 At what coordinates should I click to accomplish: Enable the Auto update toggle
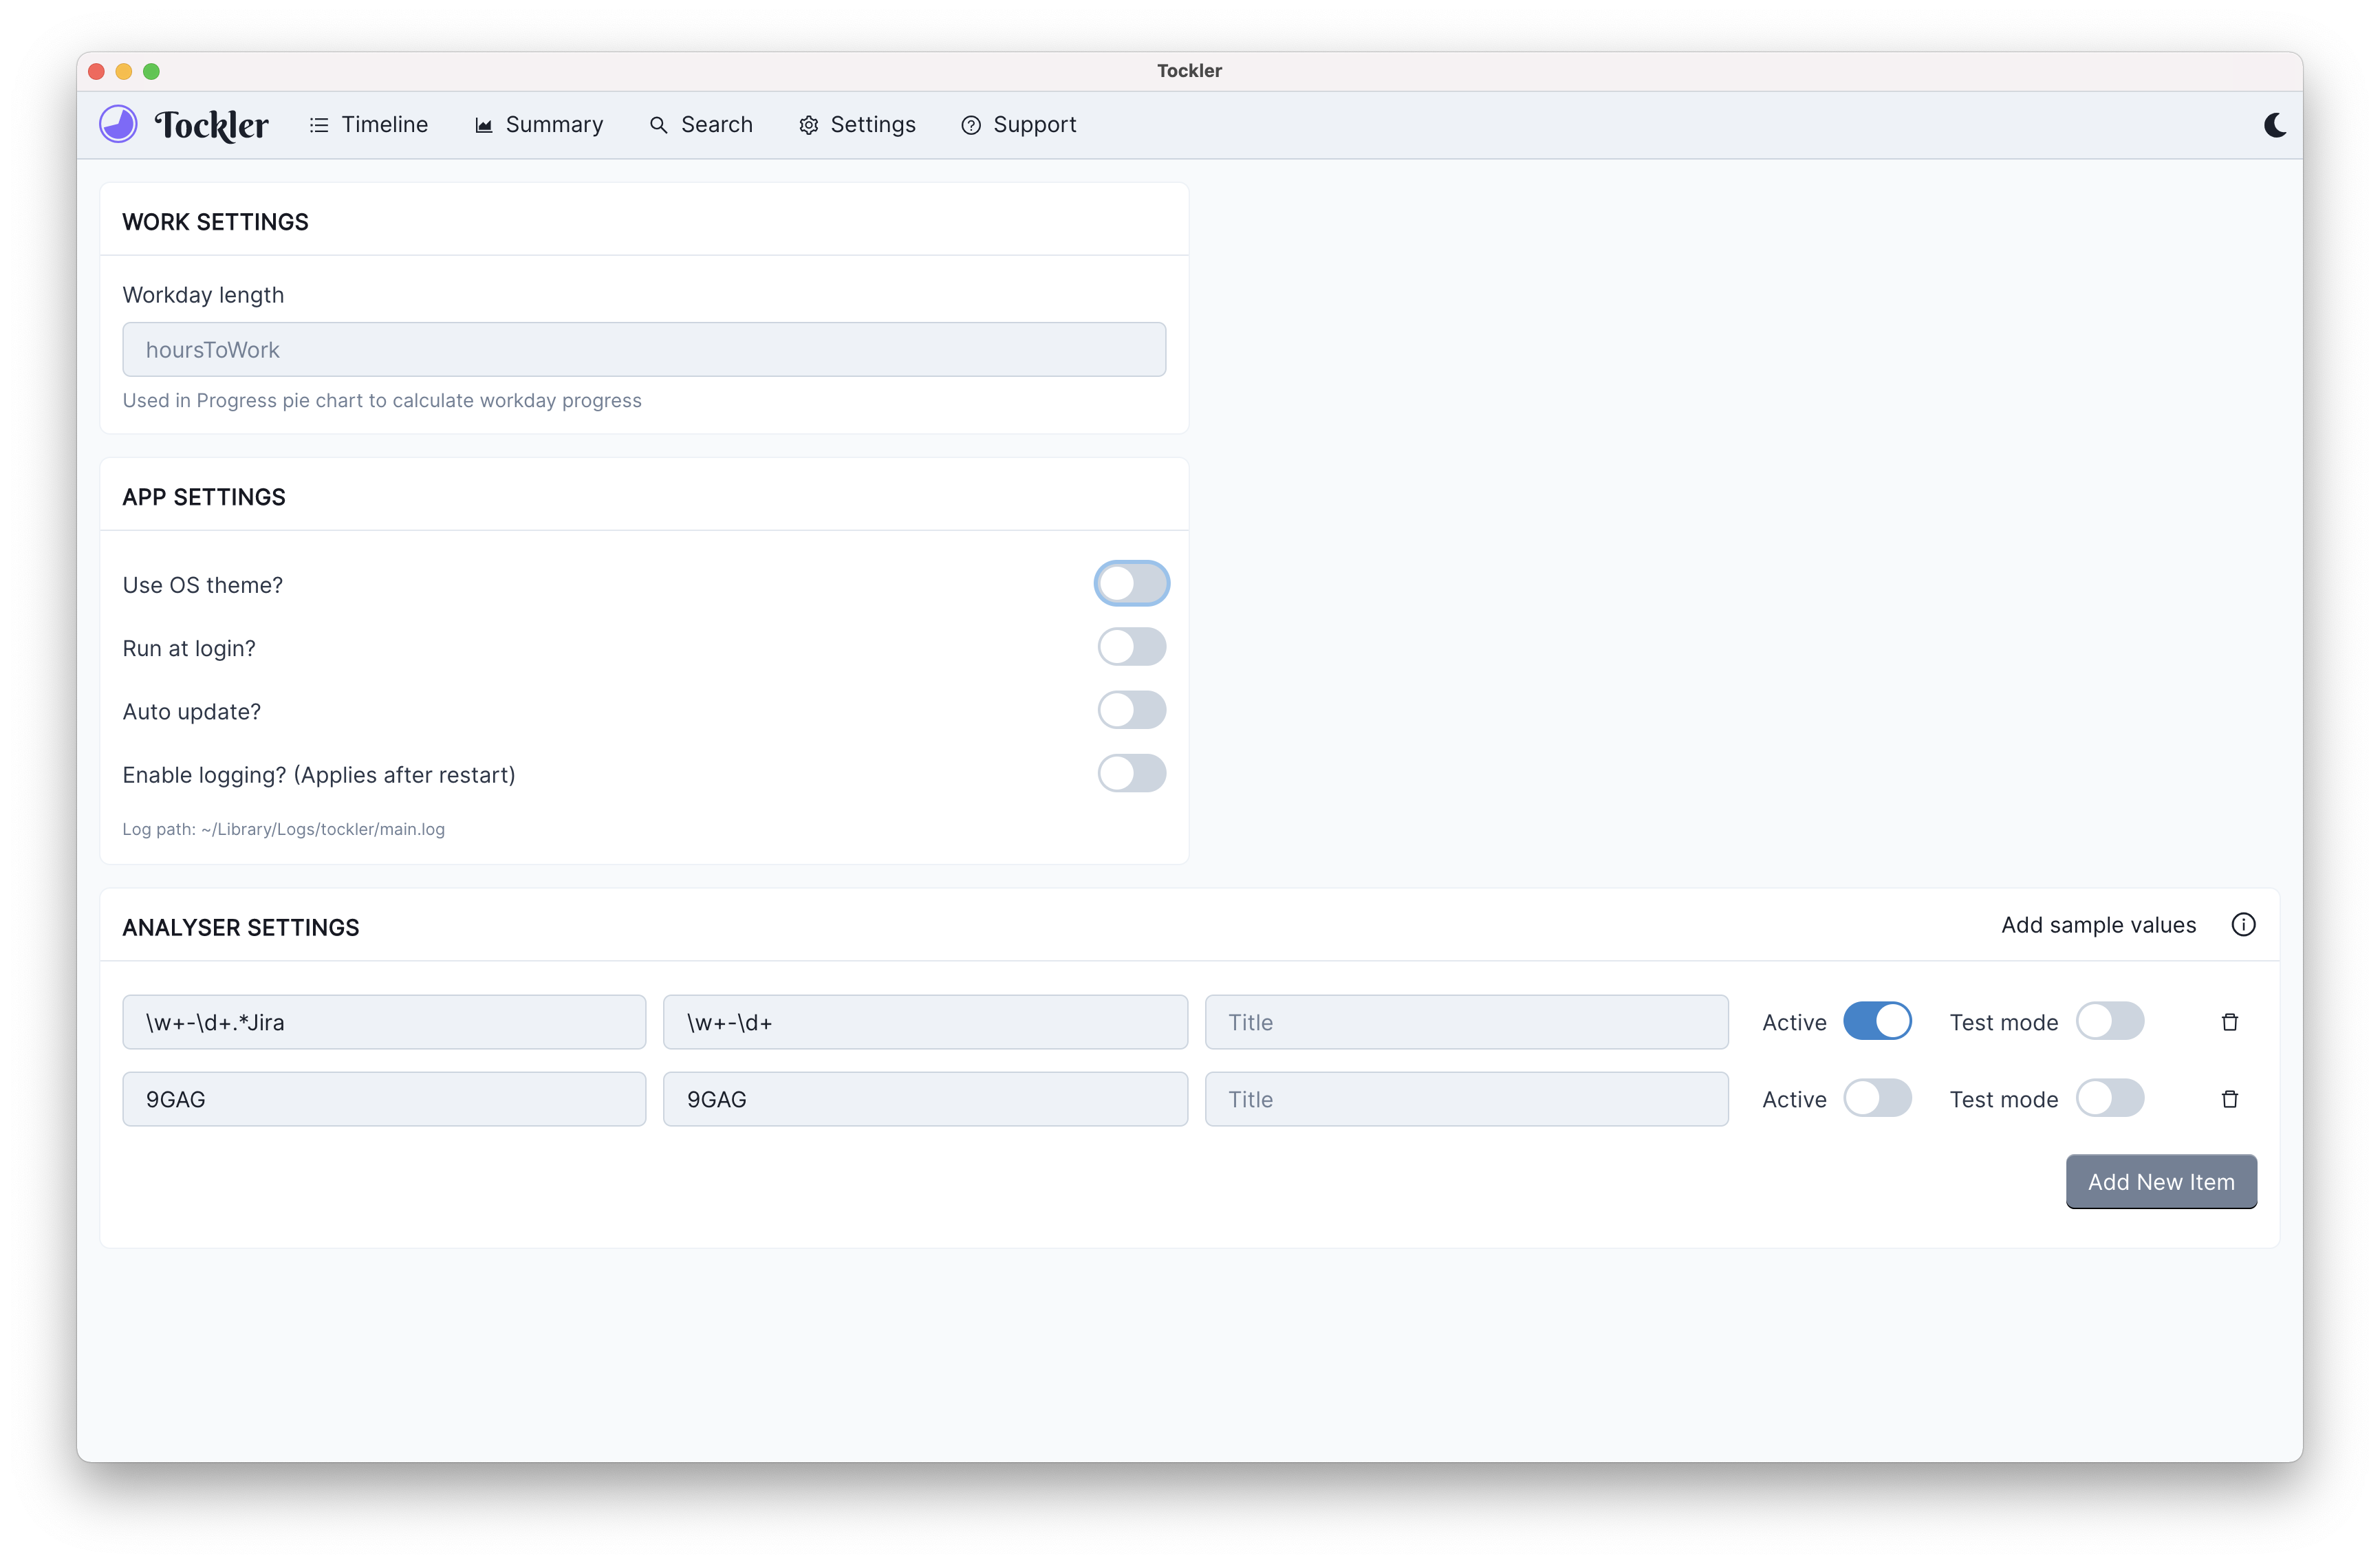[1131, 710]
